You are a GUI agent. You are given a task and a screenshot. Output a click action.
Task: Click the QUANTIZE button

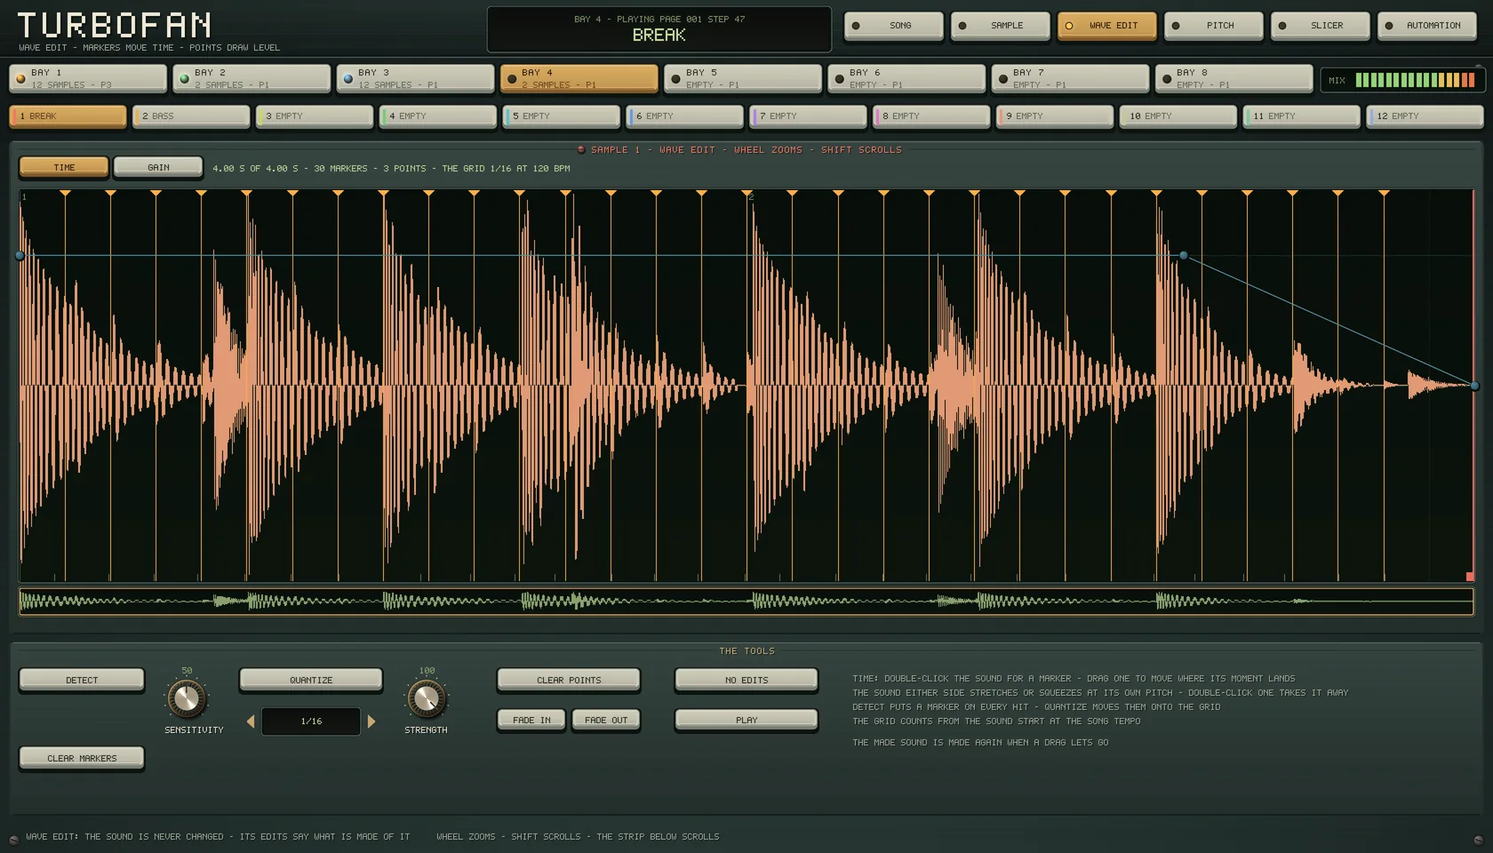tap(311, 680)
